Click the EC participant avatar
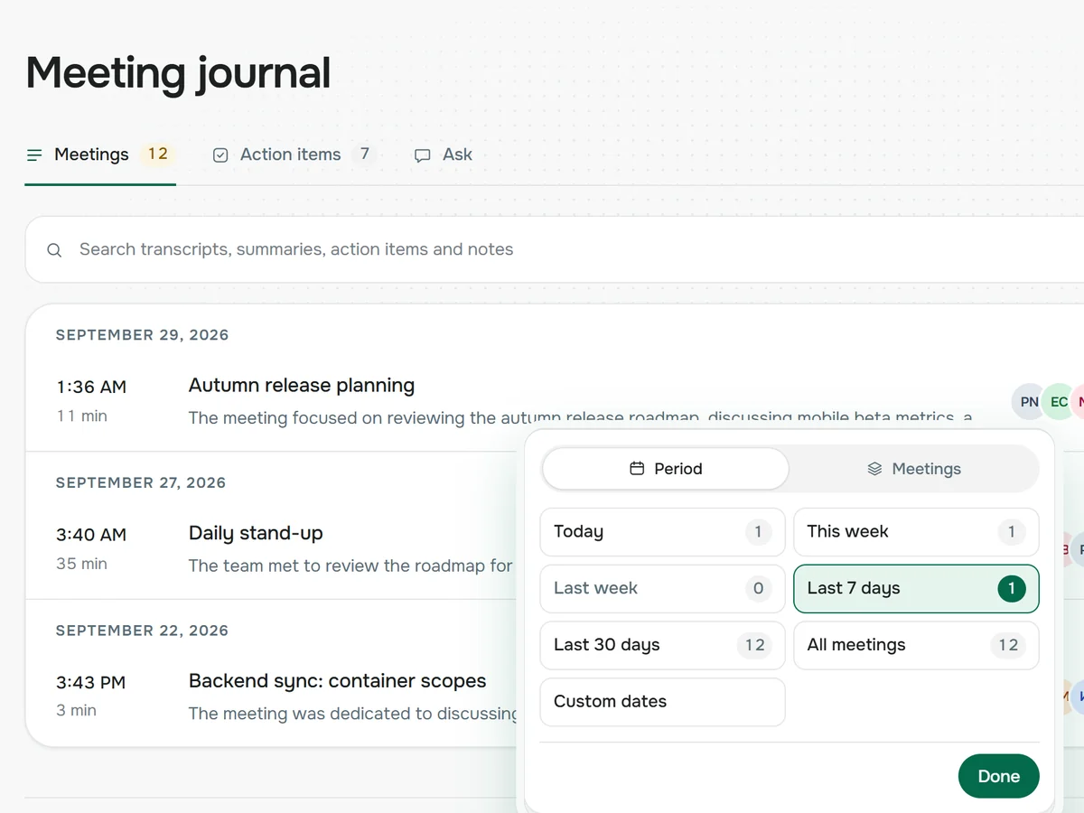 point(1059,402)
